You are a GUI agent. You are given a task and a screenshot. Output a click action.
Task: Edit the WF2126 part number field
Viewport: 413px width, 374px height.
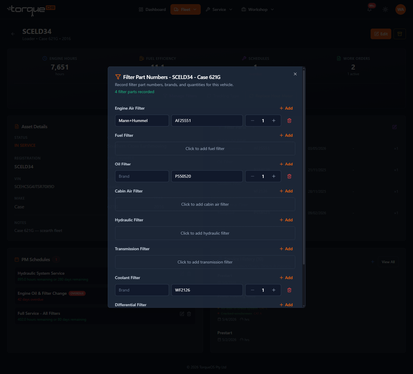coord(207,290)
